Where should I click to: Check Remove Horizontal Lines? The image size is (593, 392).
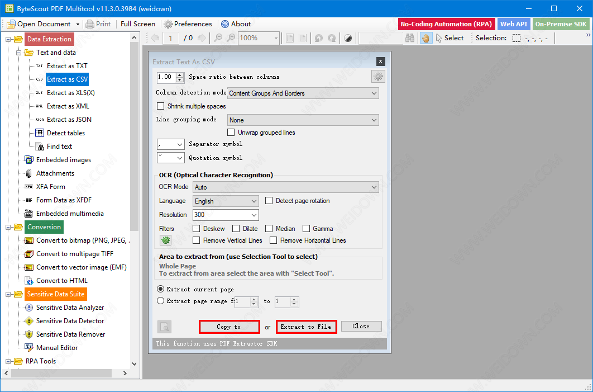click(274, 240)
